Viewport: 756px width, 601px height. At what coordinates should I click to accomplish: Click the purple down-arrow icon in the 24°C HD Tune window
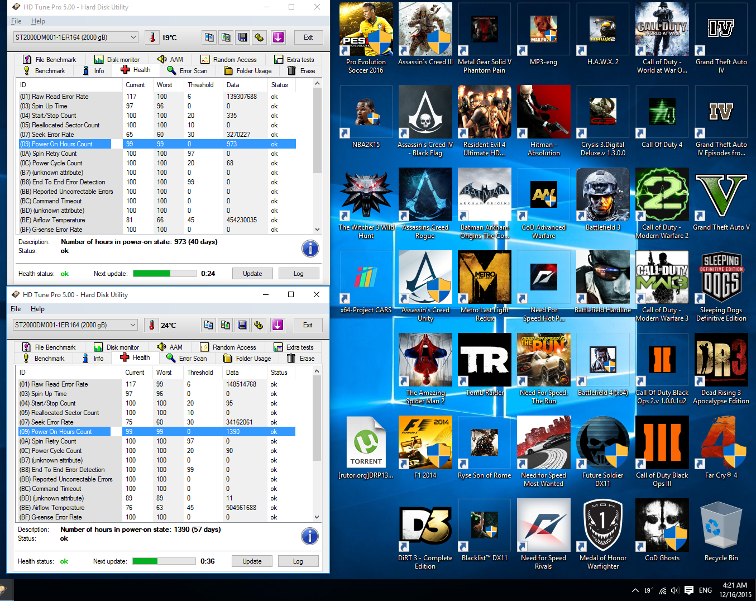(x=277, y=325)
